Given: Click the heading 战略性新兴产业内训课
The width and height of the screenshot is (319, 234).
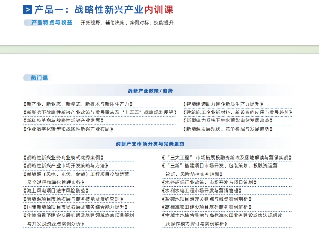Looking at the screenshot, I should (124, 10).
